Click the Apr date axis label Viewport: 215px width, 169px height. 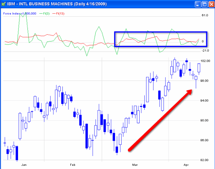pyautogui.click(x=186, y=165)
